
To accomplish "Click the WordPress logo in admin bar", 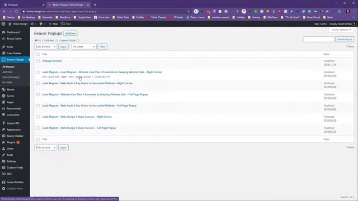I will point(3,23).
